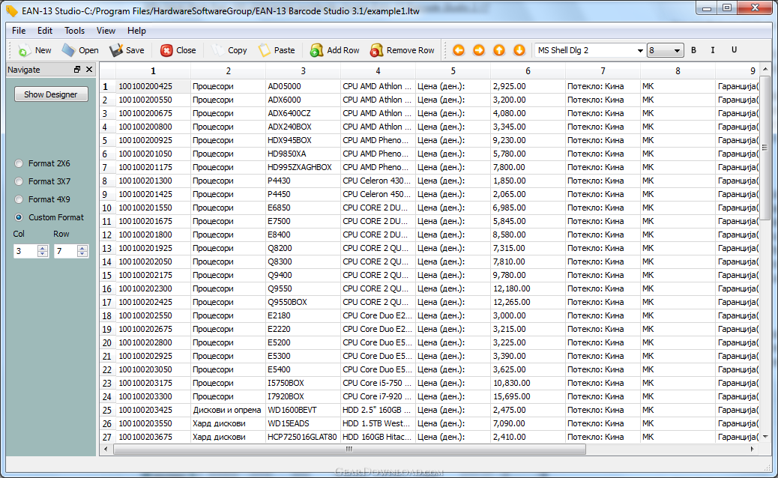
Task: Save the document with Save icon
Action: click(116, 50)
